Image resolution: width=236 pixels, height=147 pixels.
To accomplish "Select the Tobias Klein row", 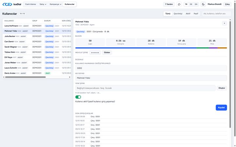I will click(37, 52).
